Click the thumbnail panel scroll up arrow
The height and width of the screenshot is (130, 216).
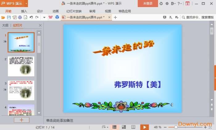[x=39, y=33]
